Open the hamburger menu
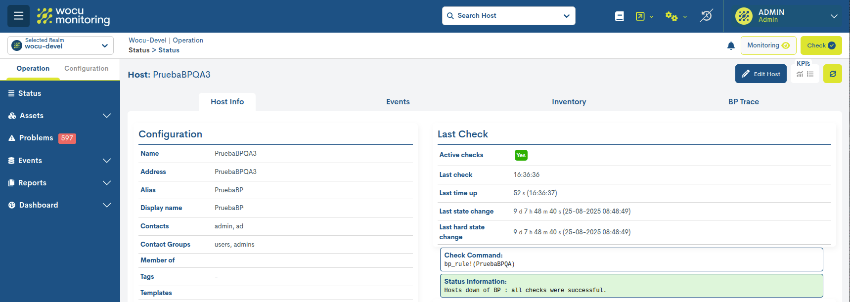850x302 pixels. 18,16
